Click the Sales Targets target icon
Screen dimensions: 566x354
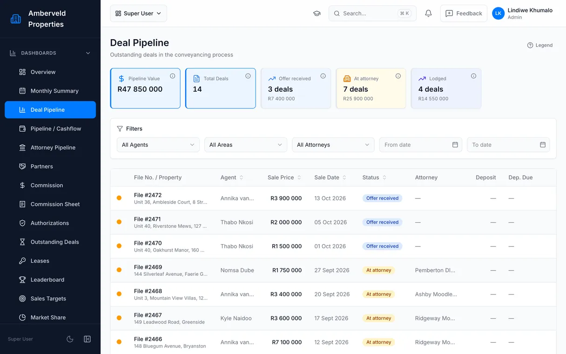point(22,299)
